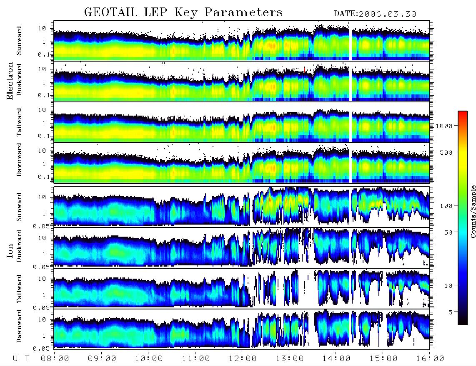
Task: Click the red spike in Electron Duskward panel
Action: 305,70
